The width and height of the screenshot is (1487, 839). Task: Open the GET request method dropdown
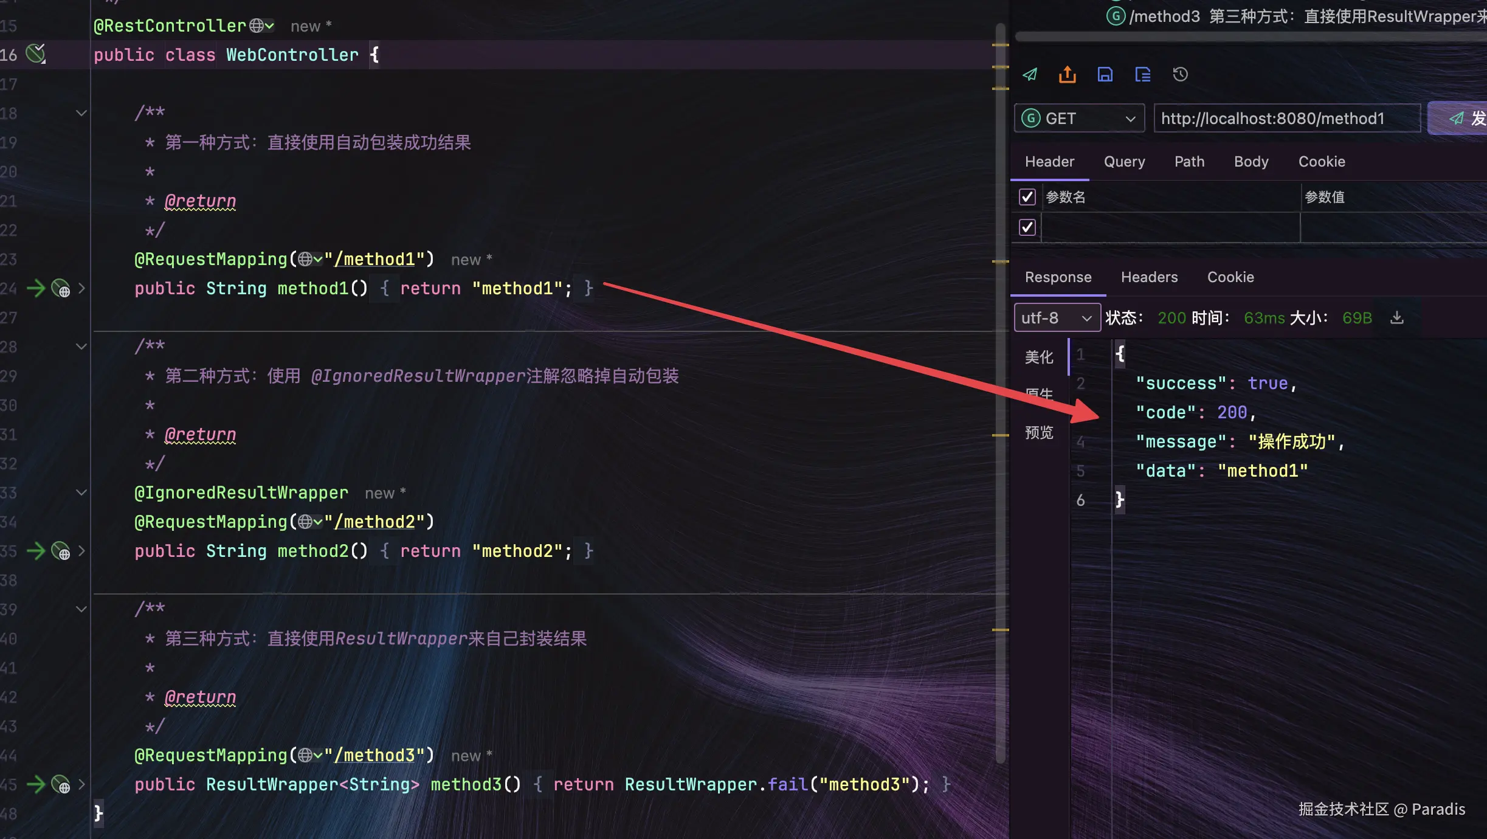pos(1079,119)
